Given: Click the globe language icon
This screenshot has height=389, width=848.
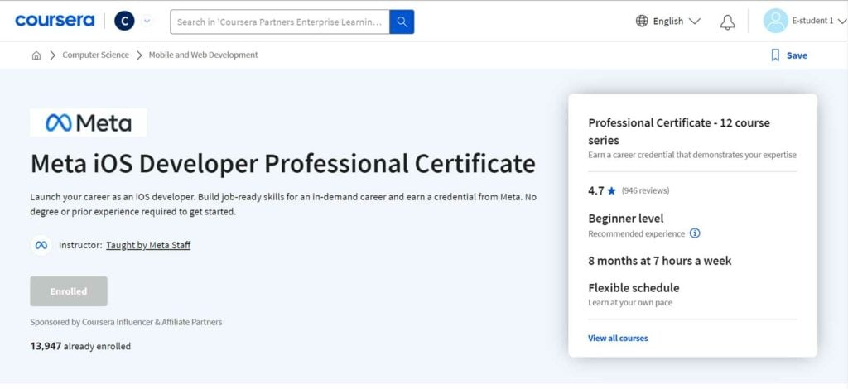Looking at the screenshot, I should click(x=642, y=21).
